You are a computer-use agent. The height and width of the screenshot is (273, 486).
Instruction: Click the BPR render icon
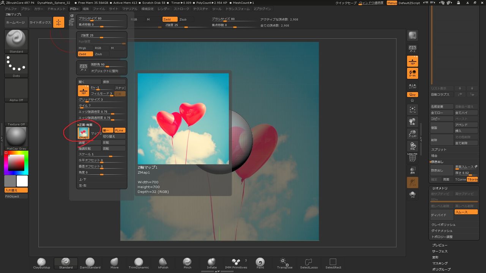412,36
